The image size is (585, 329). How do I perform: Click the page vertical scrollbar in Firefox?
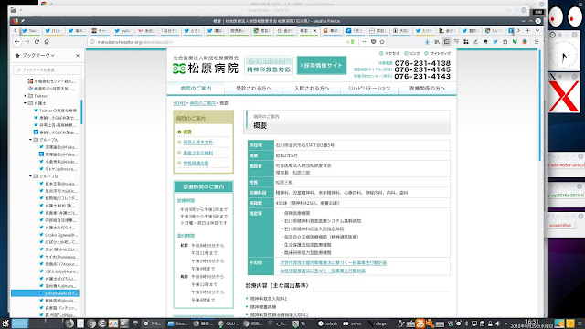[540, 106]
